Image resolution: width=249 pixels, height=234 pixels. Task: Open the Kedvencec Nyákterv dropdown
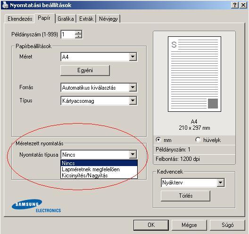pyautogui.click(x=221, y=183)
